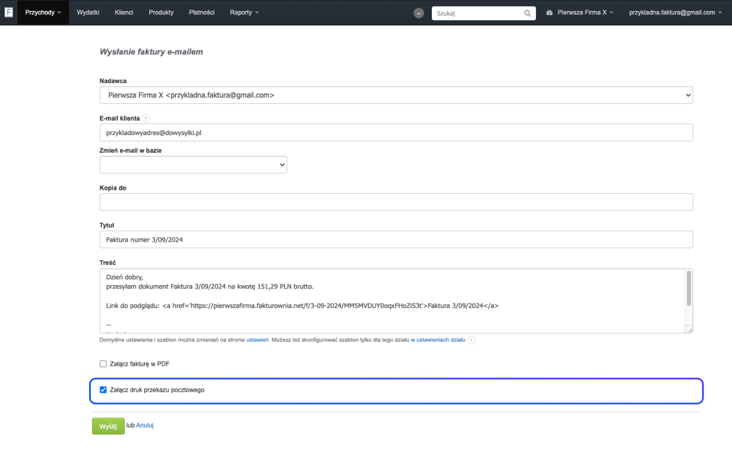Open the Przychody menu
The image size is (732, 453).
coord(43,12)
